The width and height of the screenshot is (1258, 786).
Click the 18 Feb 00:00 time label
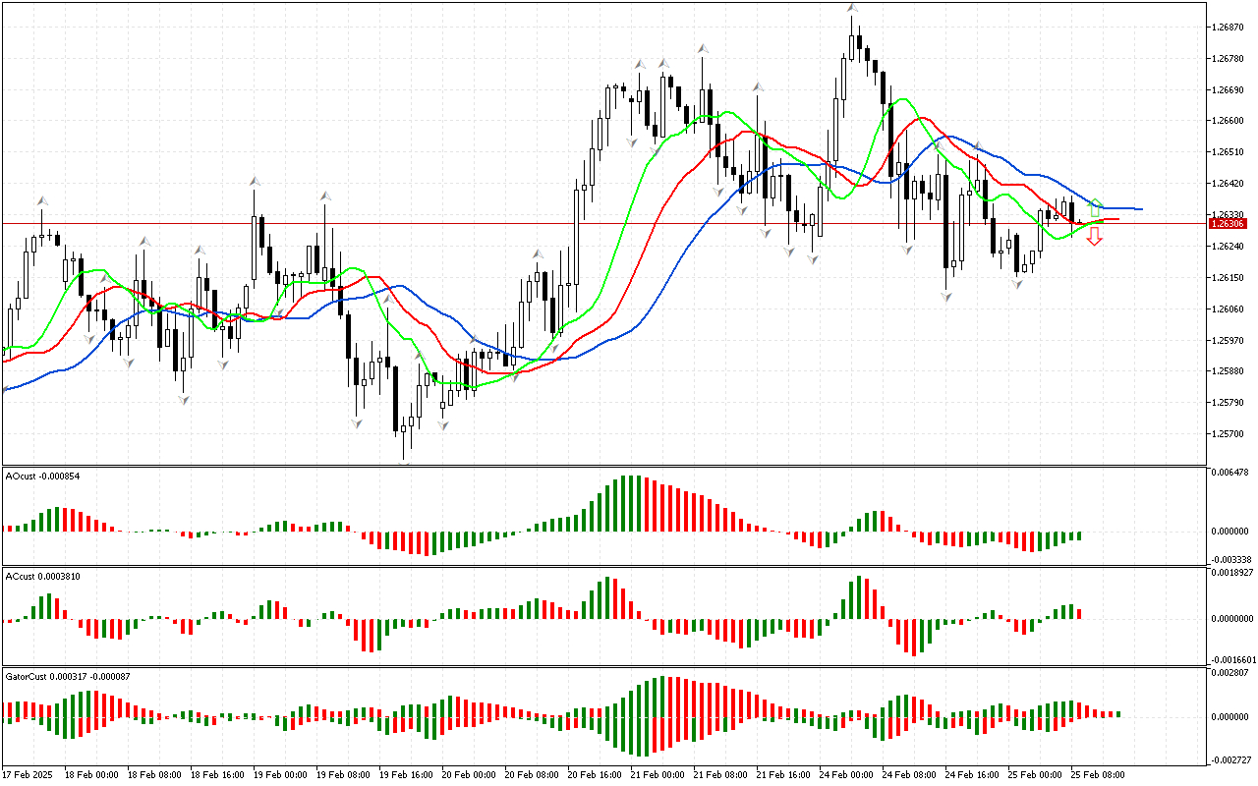(x=90, y=775)
